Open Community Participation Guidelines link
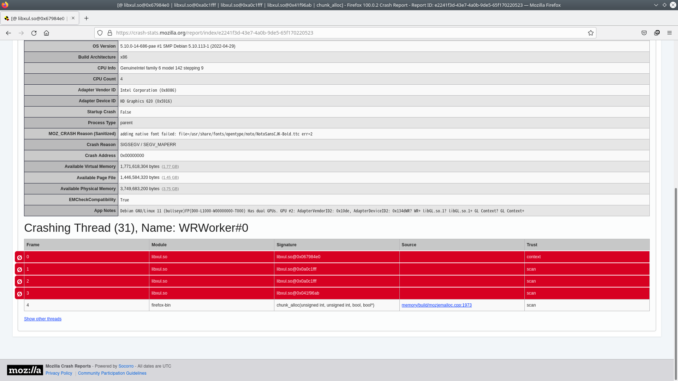Image resolution: width=678 pixels, height=381 pixels. point(112,373)
